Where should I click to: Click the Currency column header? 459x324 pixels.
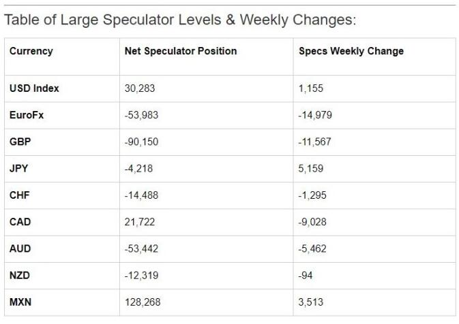pyautogui.click(x=31, y=51)
